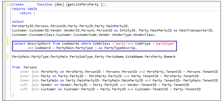Image resolution: width=222 pixels, height=102 pixels.
Task: Click the function name genListPersParty
Action: click(x=83, y=4)
